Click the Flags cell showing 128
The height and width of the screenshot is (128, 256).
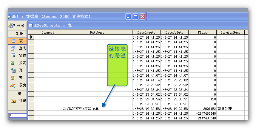(x=203, y=99)
